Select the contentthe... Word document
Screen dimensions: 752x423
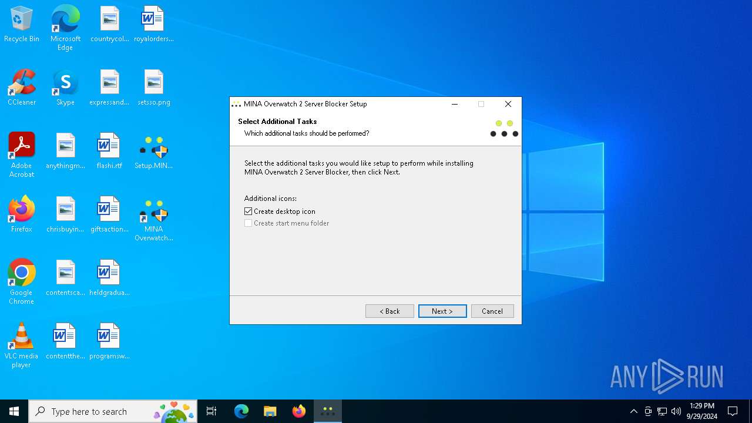click(x=65, y=342)
